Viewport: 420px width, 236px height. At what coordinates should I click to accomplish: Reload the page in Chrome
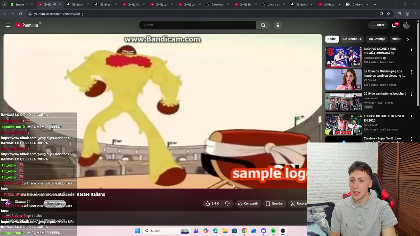(20, 14)
